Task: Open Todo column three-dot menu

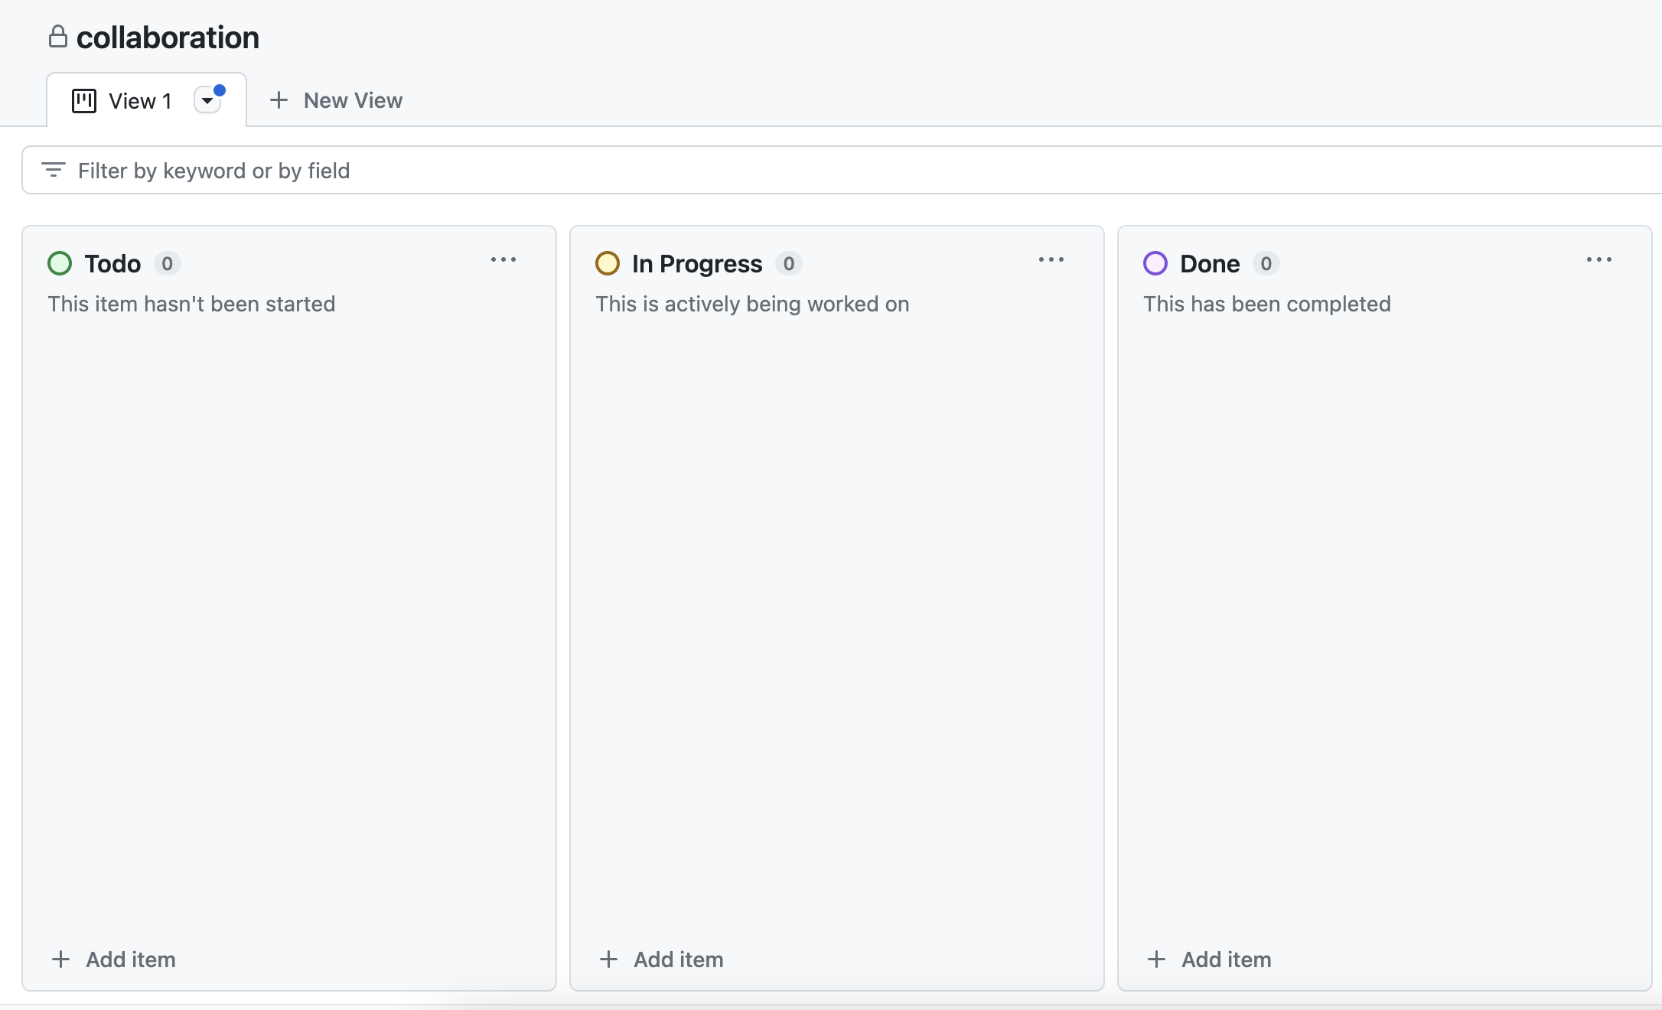Action: click(x=503, y=260)
